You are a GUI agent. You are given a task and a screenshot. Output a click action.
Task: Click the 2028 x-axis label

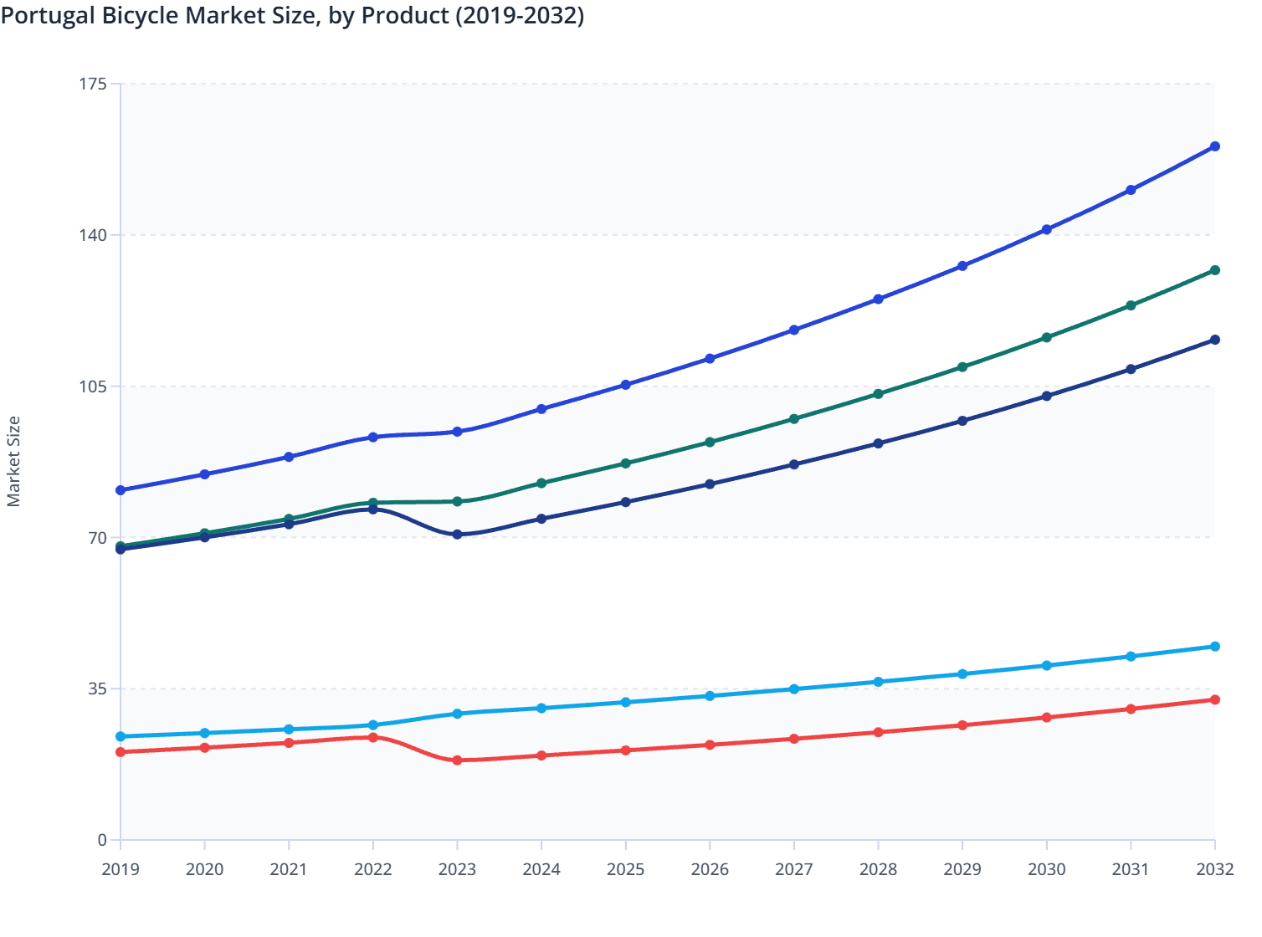click(x=877, y=870)
